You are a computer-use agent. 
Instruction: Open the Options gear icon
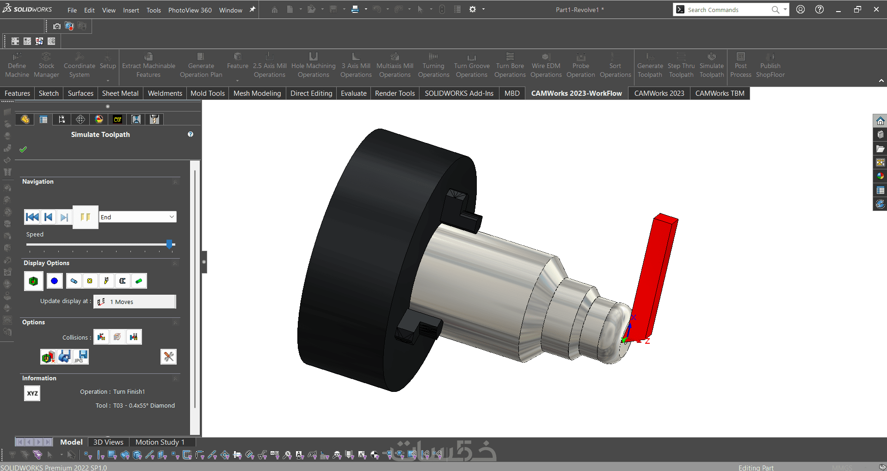[473, 9]
